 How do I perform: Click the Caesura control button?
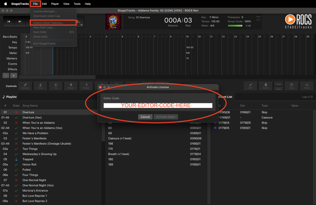click(x=25, y=86)
